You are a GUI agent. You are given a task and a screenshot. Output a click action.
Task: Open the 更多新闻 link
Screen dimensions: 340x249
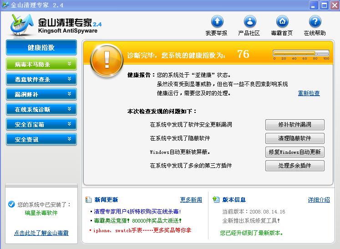tap(191, 199)
